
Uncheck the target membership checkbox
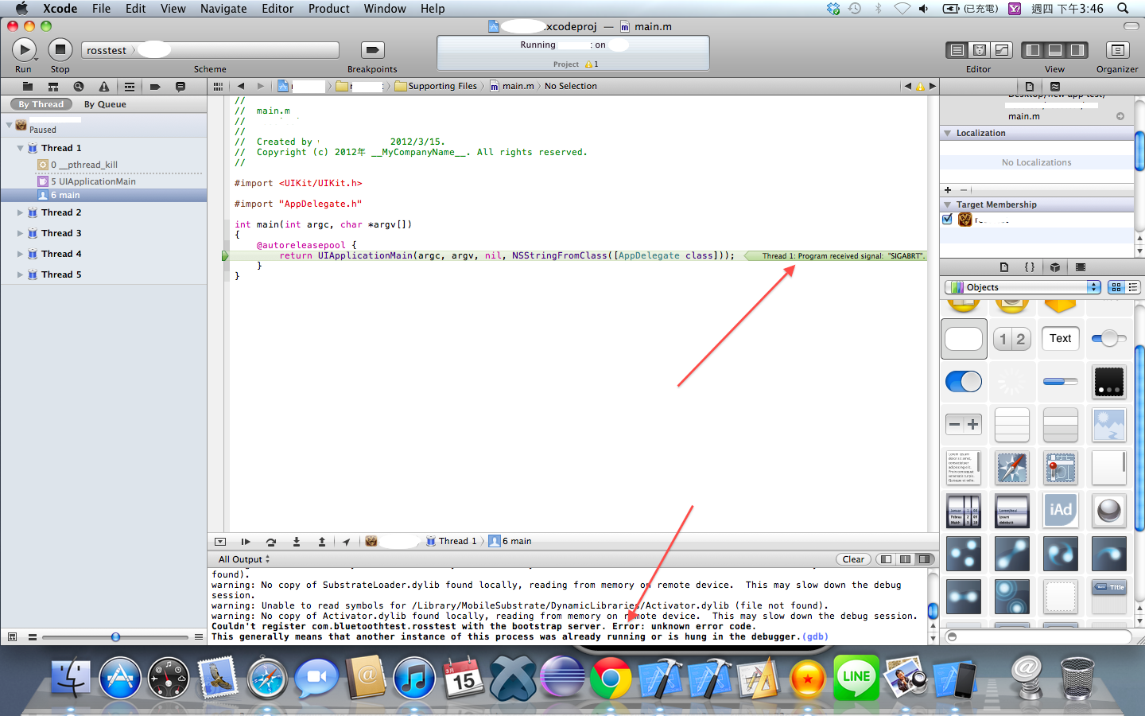point(947,220)
